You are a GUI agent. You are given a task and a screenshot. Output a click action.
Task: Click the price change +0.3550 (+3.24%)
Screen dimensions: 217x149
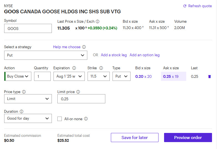point(103,28)
